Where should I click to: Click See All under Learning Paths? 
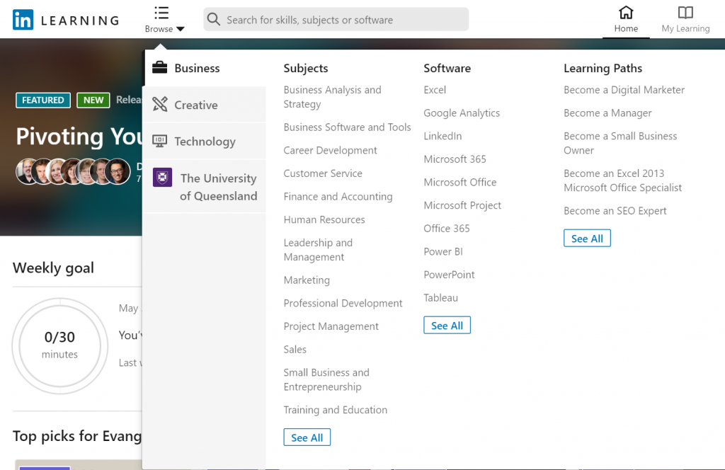pyautogui.click(x=587, y=238)
